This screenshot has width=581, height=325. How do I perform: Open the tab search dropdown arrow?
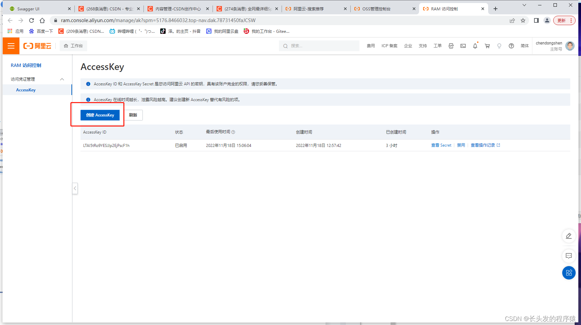tap(524, 5)
